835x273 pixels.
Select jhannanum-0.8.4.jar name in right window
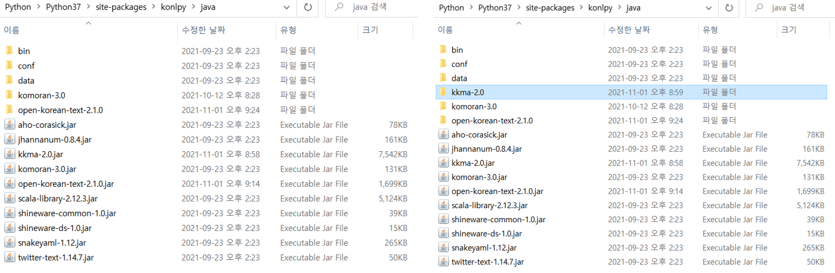tap(487, 149)
